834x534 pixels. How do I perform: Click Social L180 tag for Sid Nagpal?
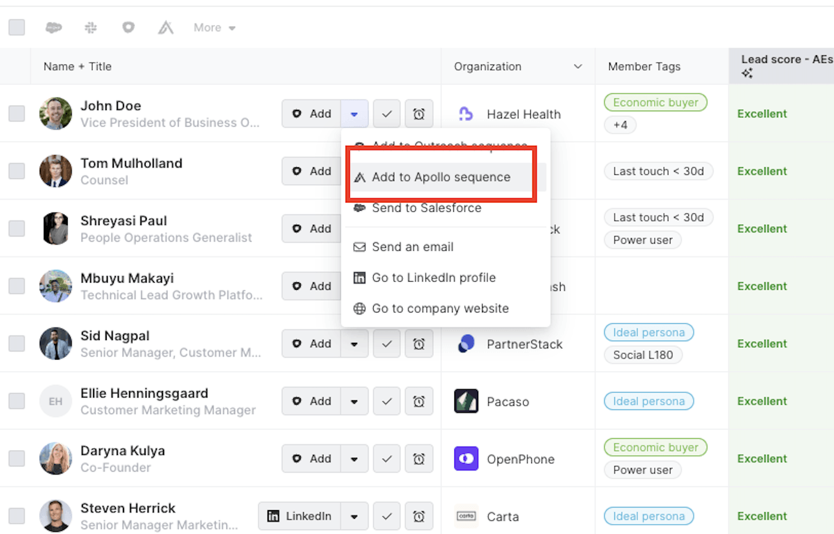click(x=643, y=355)
